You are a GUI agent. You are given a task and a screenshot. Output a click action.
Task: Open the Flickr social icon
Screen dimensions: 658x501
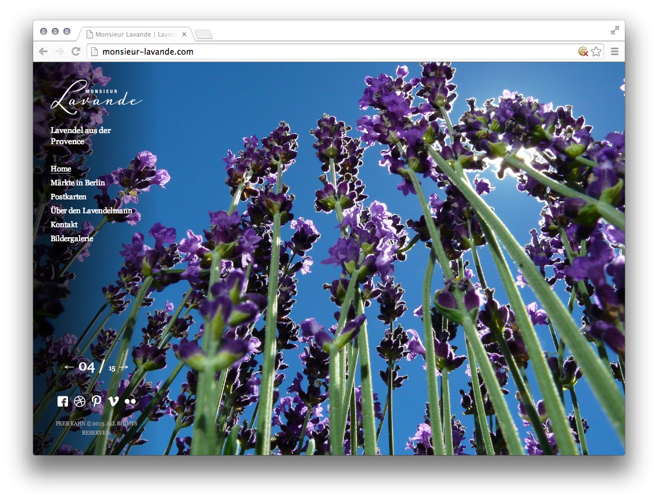click(130, 401)
